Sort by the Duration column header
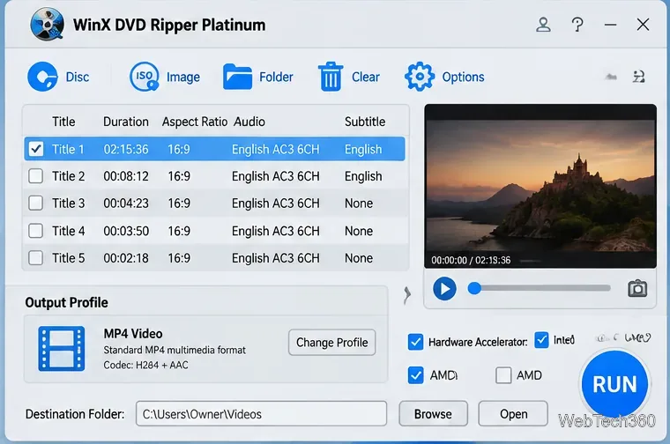This screenshot has width=670, height=444. [126, 122]
